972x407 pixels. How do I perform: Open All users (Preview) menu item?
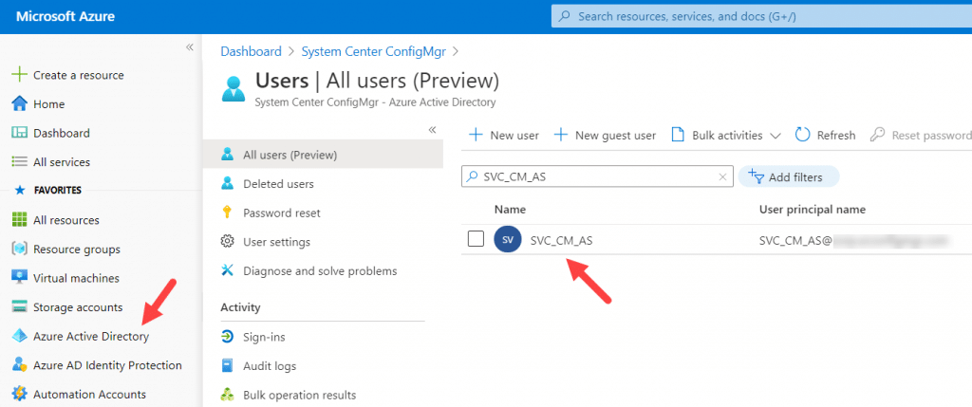point(323,155)
